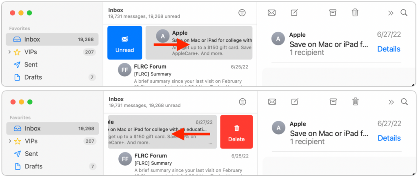Select Sent mailbox in top window sidebar
Image resolution: width=418 pixels, height=177 pixels.
coord(31,64)
